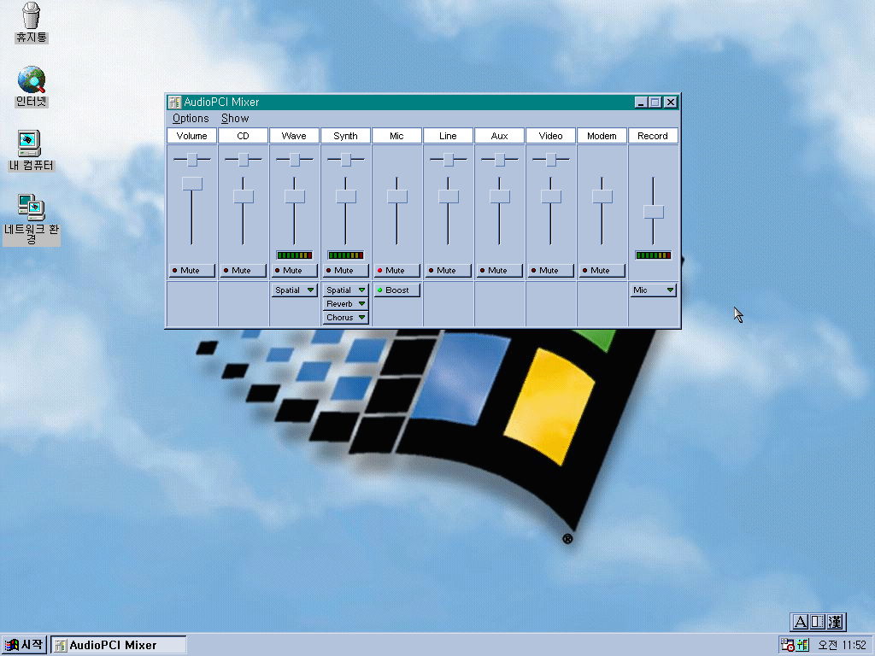Click the Wave balance slider
The image size is (875, 656).
(295, 160)
